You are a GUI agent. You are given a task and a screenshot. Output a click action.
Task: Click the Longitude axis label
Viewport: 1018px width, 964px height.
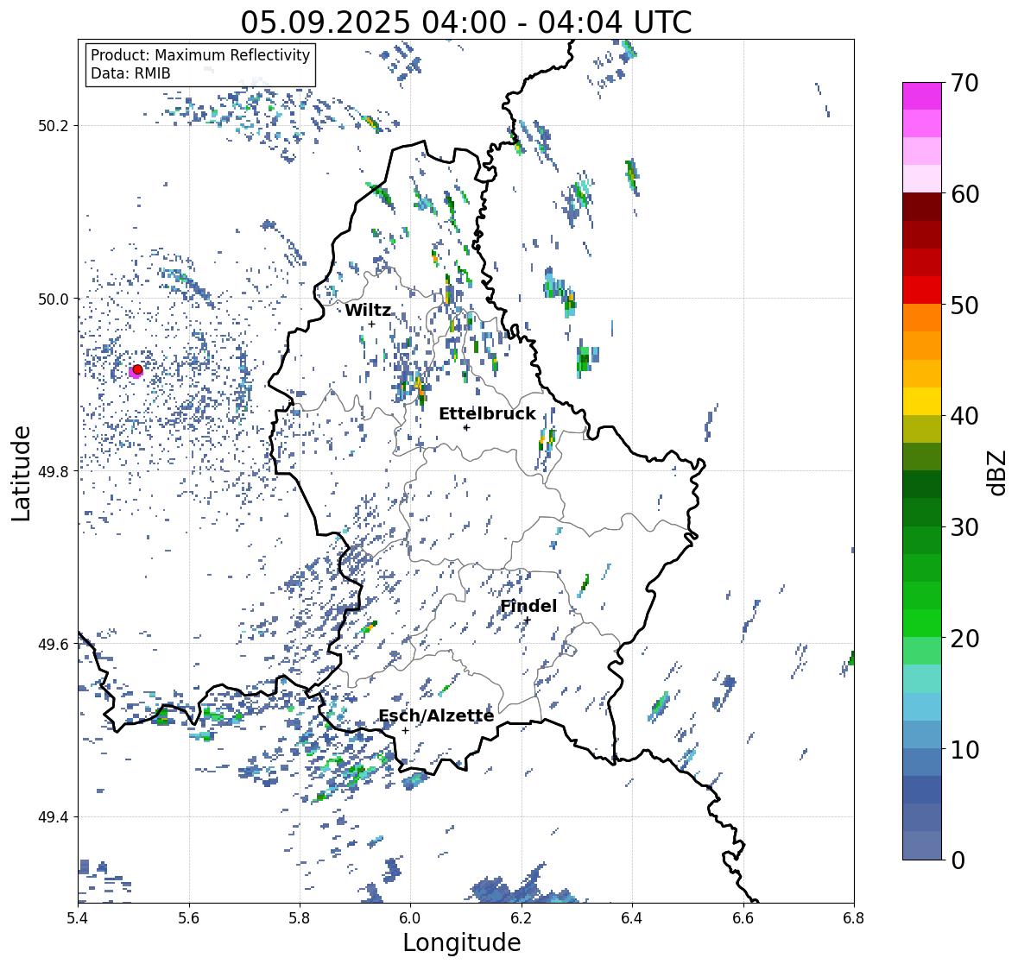pyautogui.click(x=462, y=942)
